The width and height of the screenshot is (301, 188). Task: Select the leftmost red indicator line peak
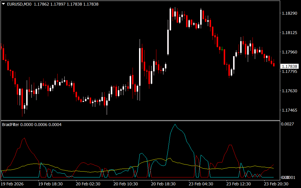24,138
